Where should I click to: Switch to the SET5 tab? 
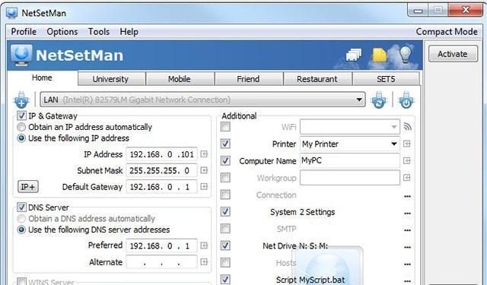click(x=386, y=79)
